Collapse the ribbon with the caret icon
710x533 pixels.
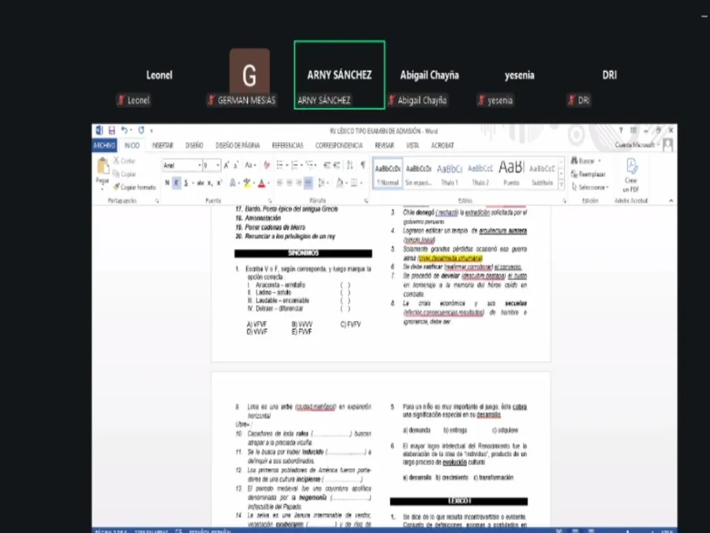[x=671, y=201]
